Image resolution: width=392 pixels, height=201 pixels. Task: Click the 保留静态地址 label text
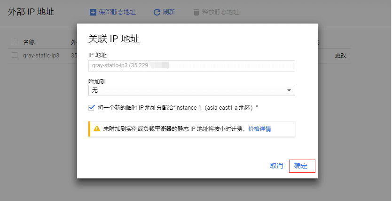[x=118, y=12]
